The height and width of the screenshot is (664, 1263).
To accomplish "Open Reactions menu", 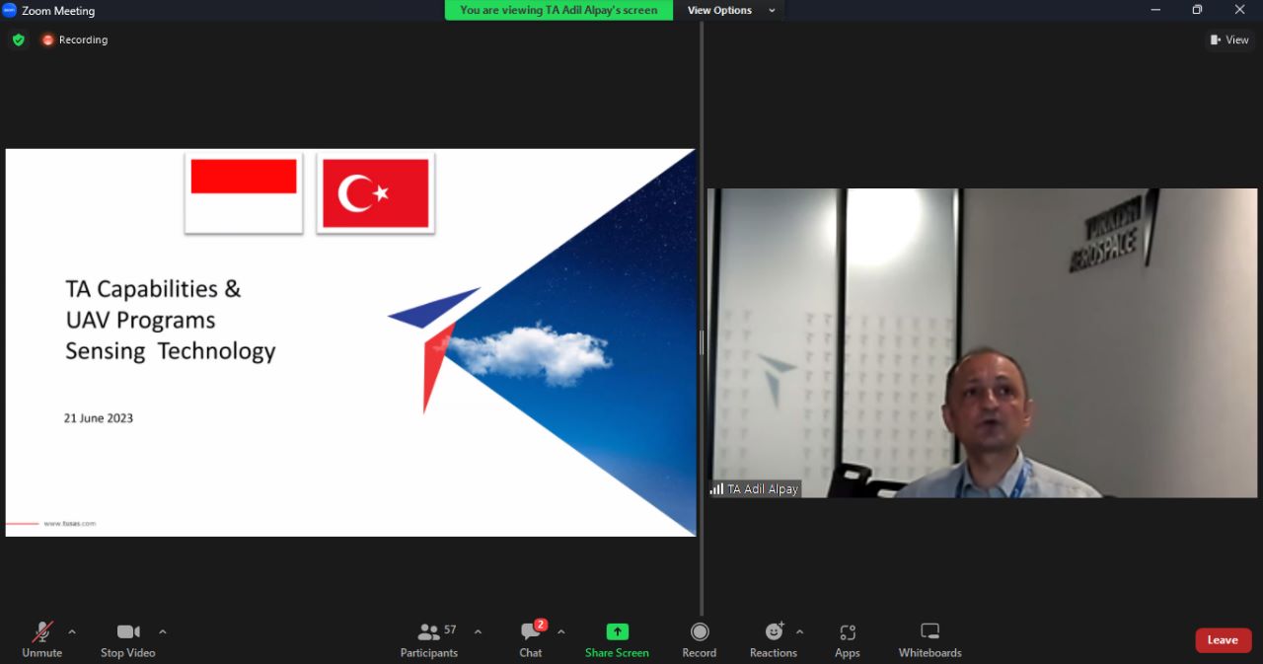I will pos(774,639).
